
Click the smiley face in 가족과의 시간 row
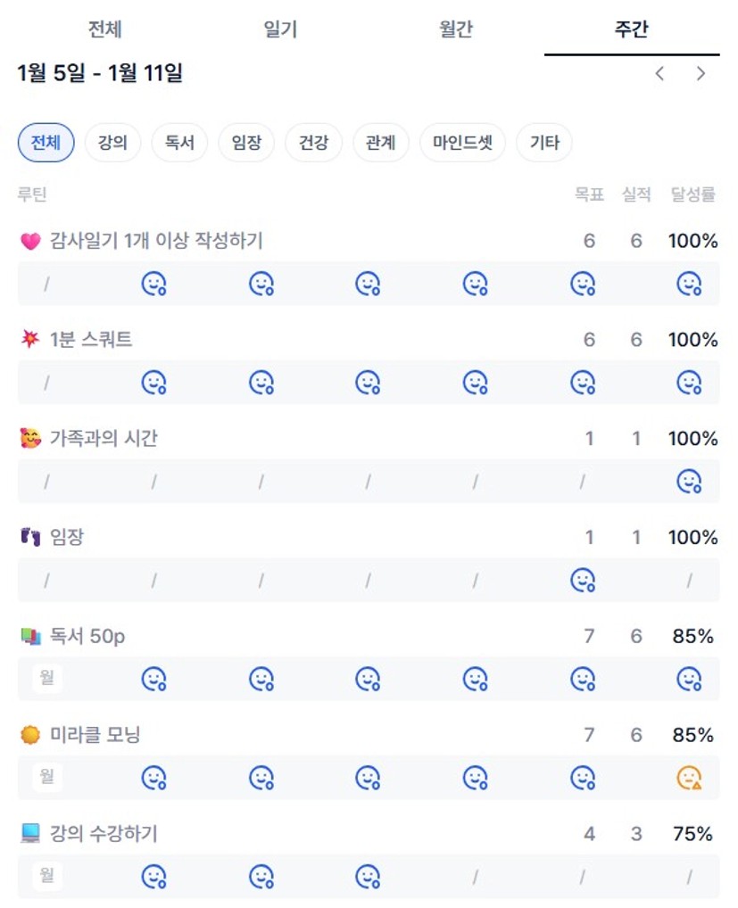[689, 482]
